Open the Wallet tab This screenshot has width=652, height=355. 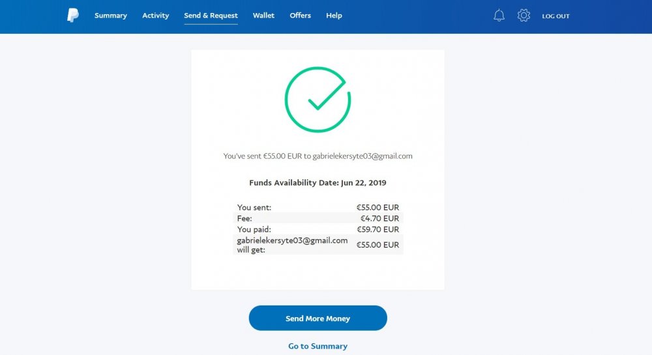263,16
